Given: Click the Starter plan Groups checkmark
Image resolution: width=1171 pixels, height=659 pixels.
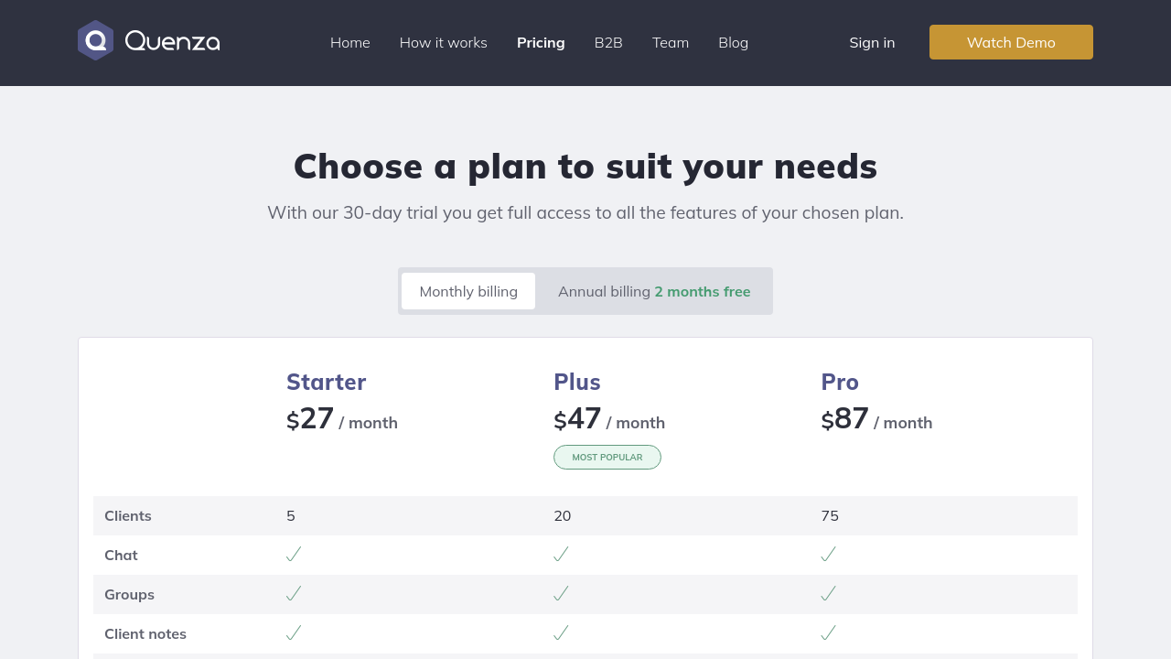Looking at the screenshot, I should tap(294, 594).
